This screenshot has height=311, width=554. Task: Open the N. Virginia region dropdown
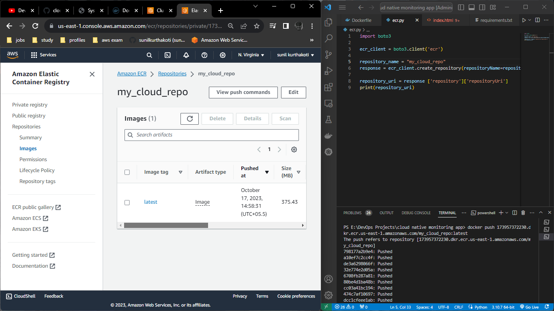251,55
